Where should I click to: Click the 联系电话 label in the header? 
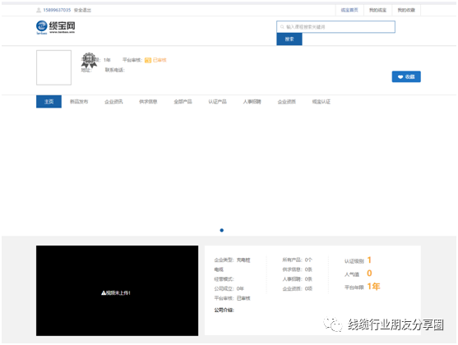(x=115, y=70)
